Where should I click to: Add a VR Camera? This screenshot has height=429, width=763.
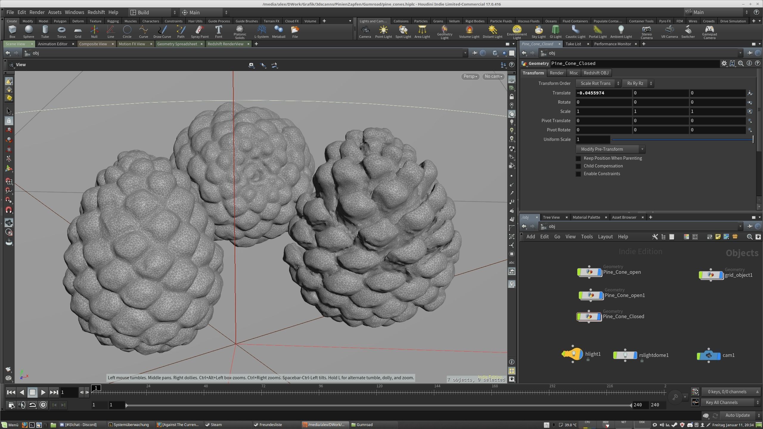pos(669,32)
